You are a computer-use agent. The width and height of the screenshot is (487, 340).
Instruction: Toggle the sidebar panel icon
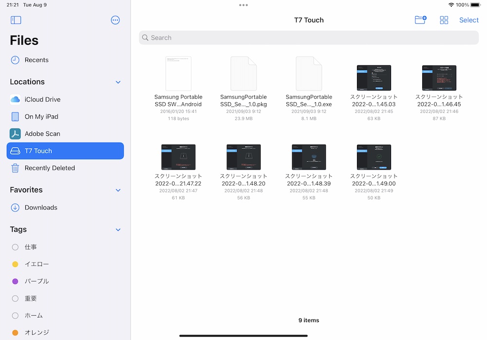tap(16, 20)
